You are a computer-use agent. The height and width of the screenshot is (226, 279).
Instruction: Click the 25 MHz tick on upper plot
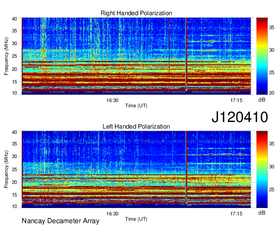point(14,56)
